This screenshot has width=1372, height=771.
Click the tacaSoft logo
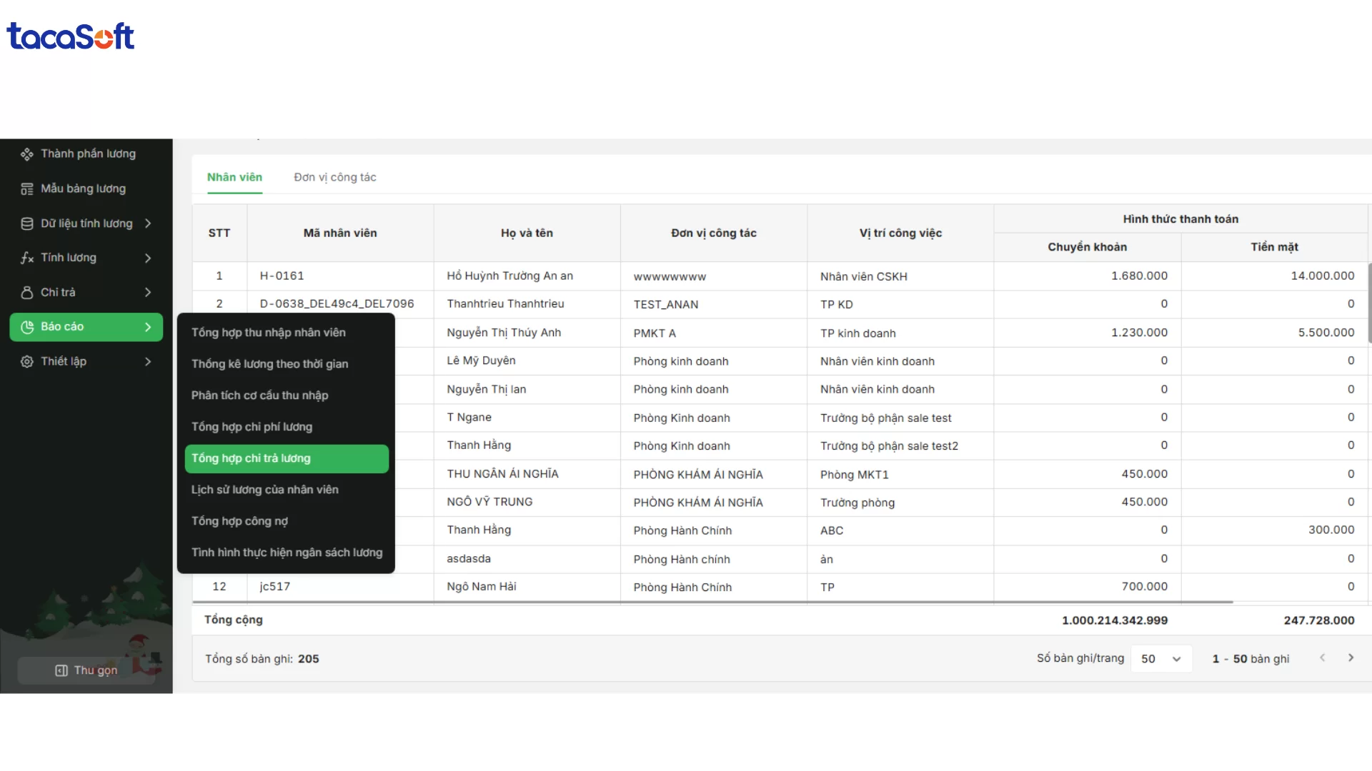70,36
